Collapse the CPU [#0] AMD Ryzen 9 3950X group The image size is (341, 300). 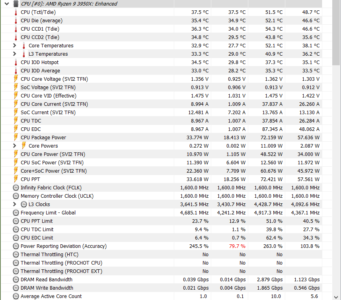pyautogui.click(x=7, y=4)
